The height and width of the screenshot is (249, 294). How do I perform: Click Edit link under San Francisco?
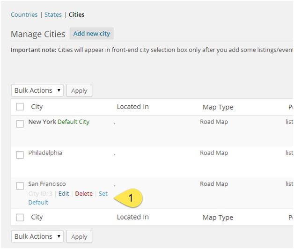pos(64,194)
